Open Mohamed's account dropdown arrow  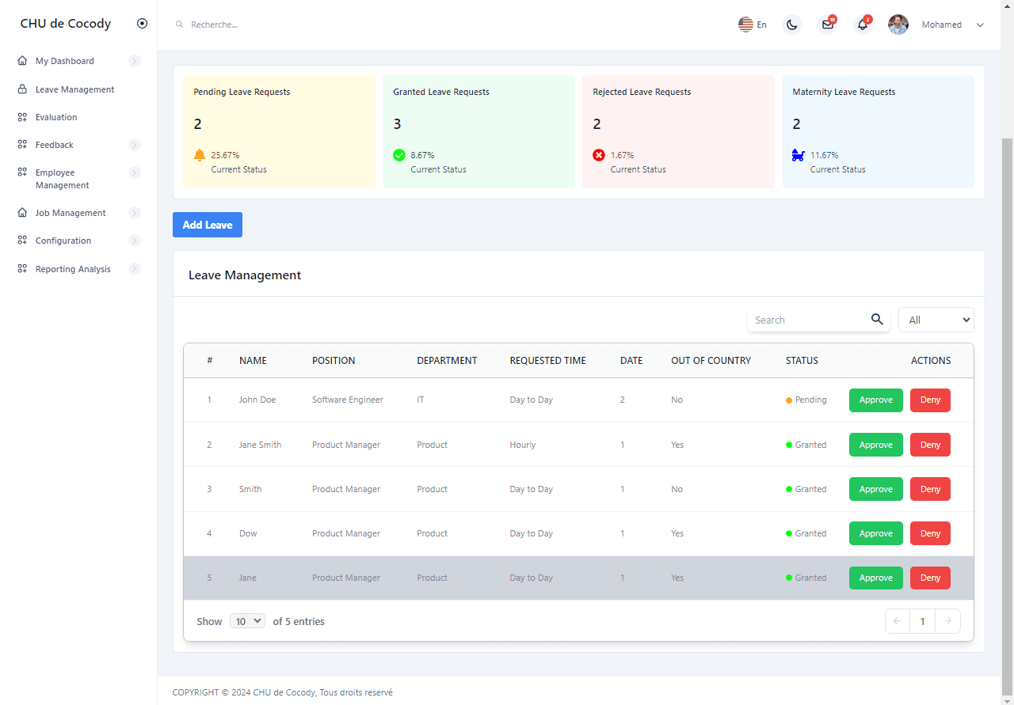tap(980, 25)
